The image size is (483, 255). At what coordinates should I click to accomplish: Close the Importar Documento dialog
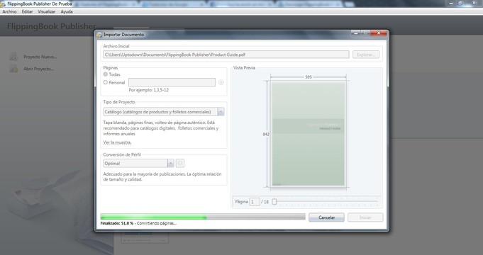pyautogui.click(x=379, y=33)
